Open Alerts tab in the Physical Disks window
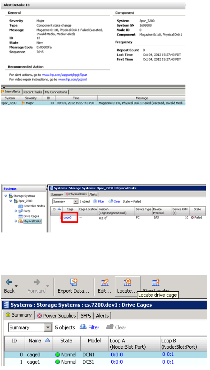This screenshot has height=370, width=210. [93, 195]
